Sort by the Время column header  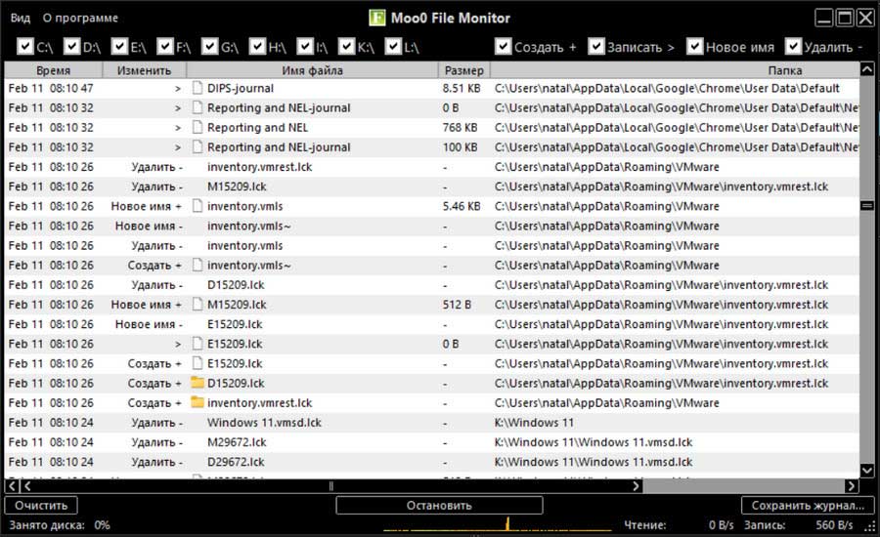point(54,70)
